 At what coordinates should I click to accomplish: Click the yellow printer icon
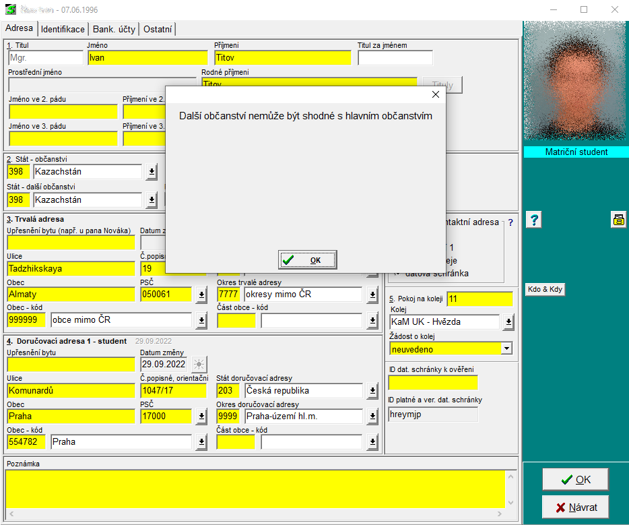pyautogui.click(x=619, y=219)
